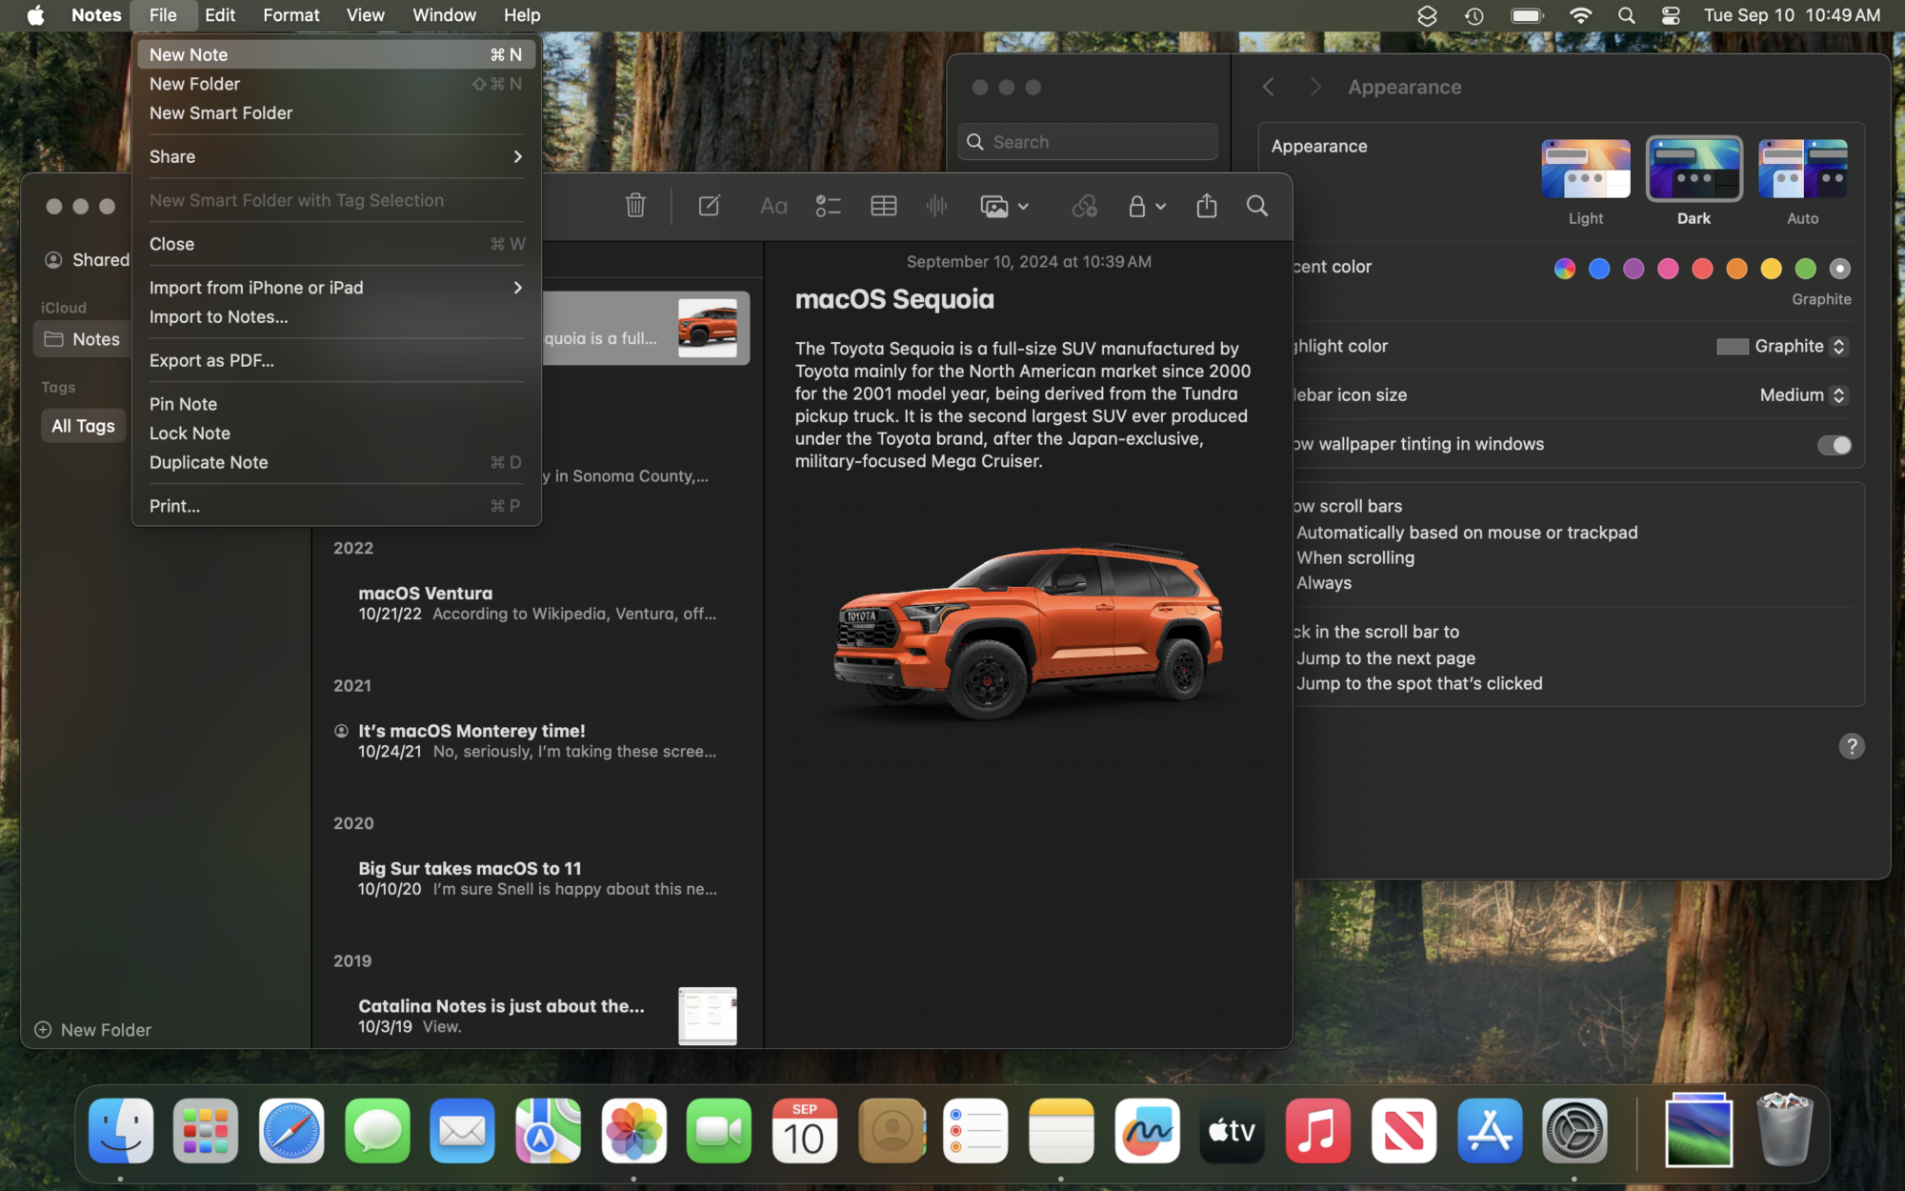This screenshot has height=1191, width=1905.
Task: Insert a checklist into the note
Action: coord(827,206)
